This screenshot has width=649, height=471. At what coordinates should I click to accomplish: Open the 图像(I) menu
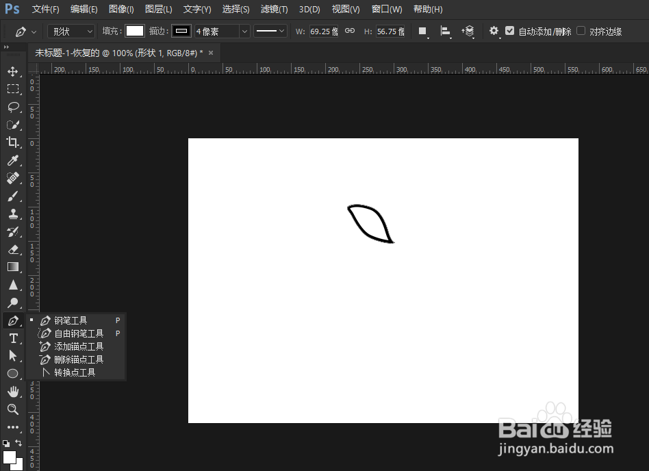coord(121,9)
